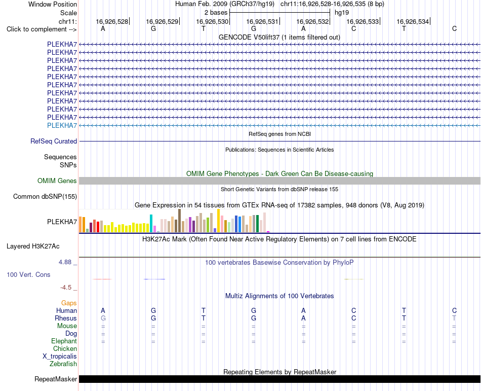Image resolution: width=481 pixels, height=391 pixels.
Task: Click the gray Rhesus G under 16,926,528
Action: [x=103, y=318]
